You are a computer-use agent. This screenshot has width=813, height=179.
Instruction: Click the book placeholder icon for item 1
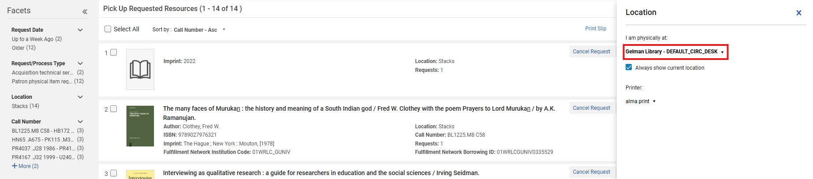pyautogui.click(x=140, y=70)
